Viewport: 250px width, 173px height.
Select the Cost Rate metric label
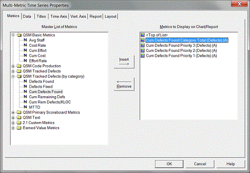click(x=38, y=45)
